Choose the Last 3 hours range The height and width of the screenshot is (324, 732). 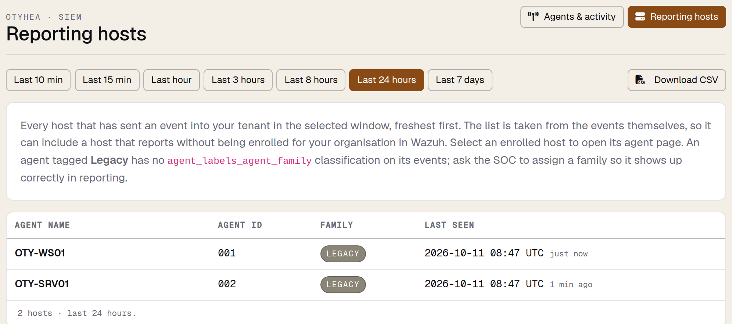coord(238,80)
